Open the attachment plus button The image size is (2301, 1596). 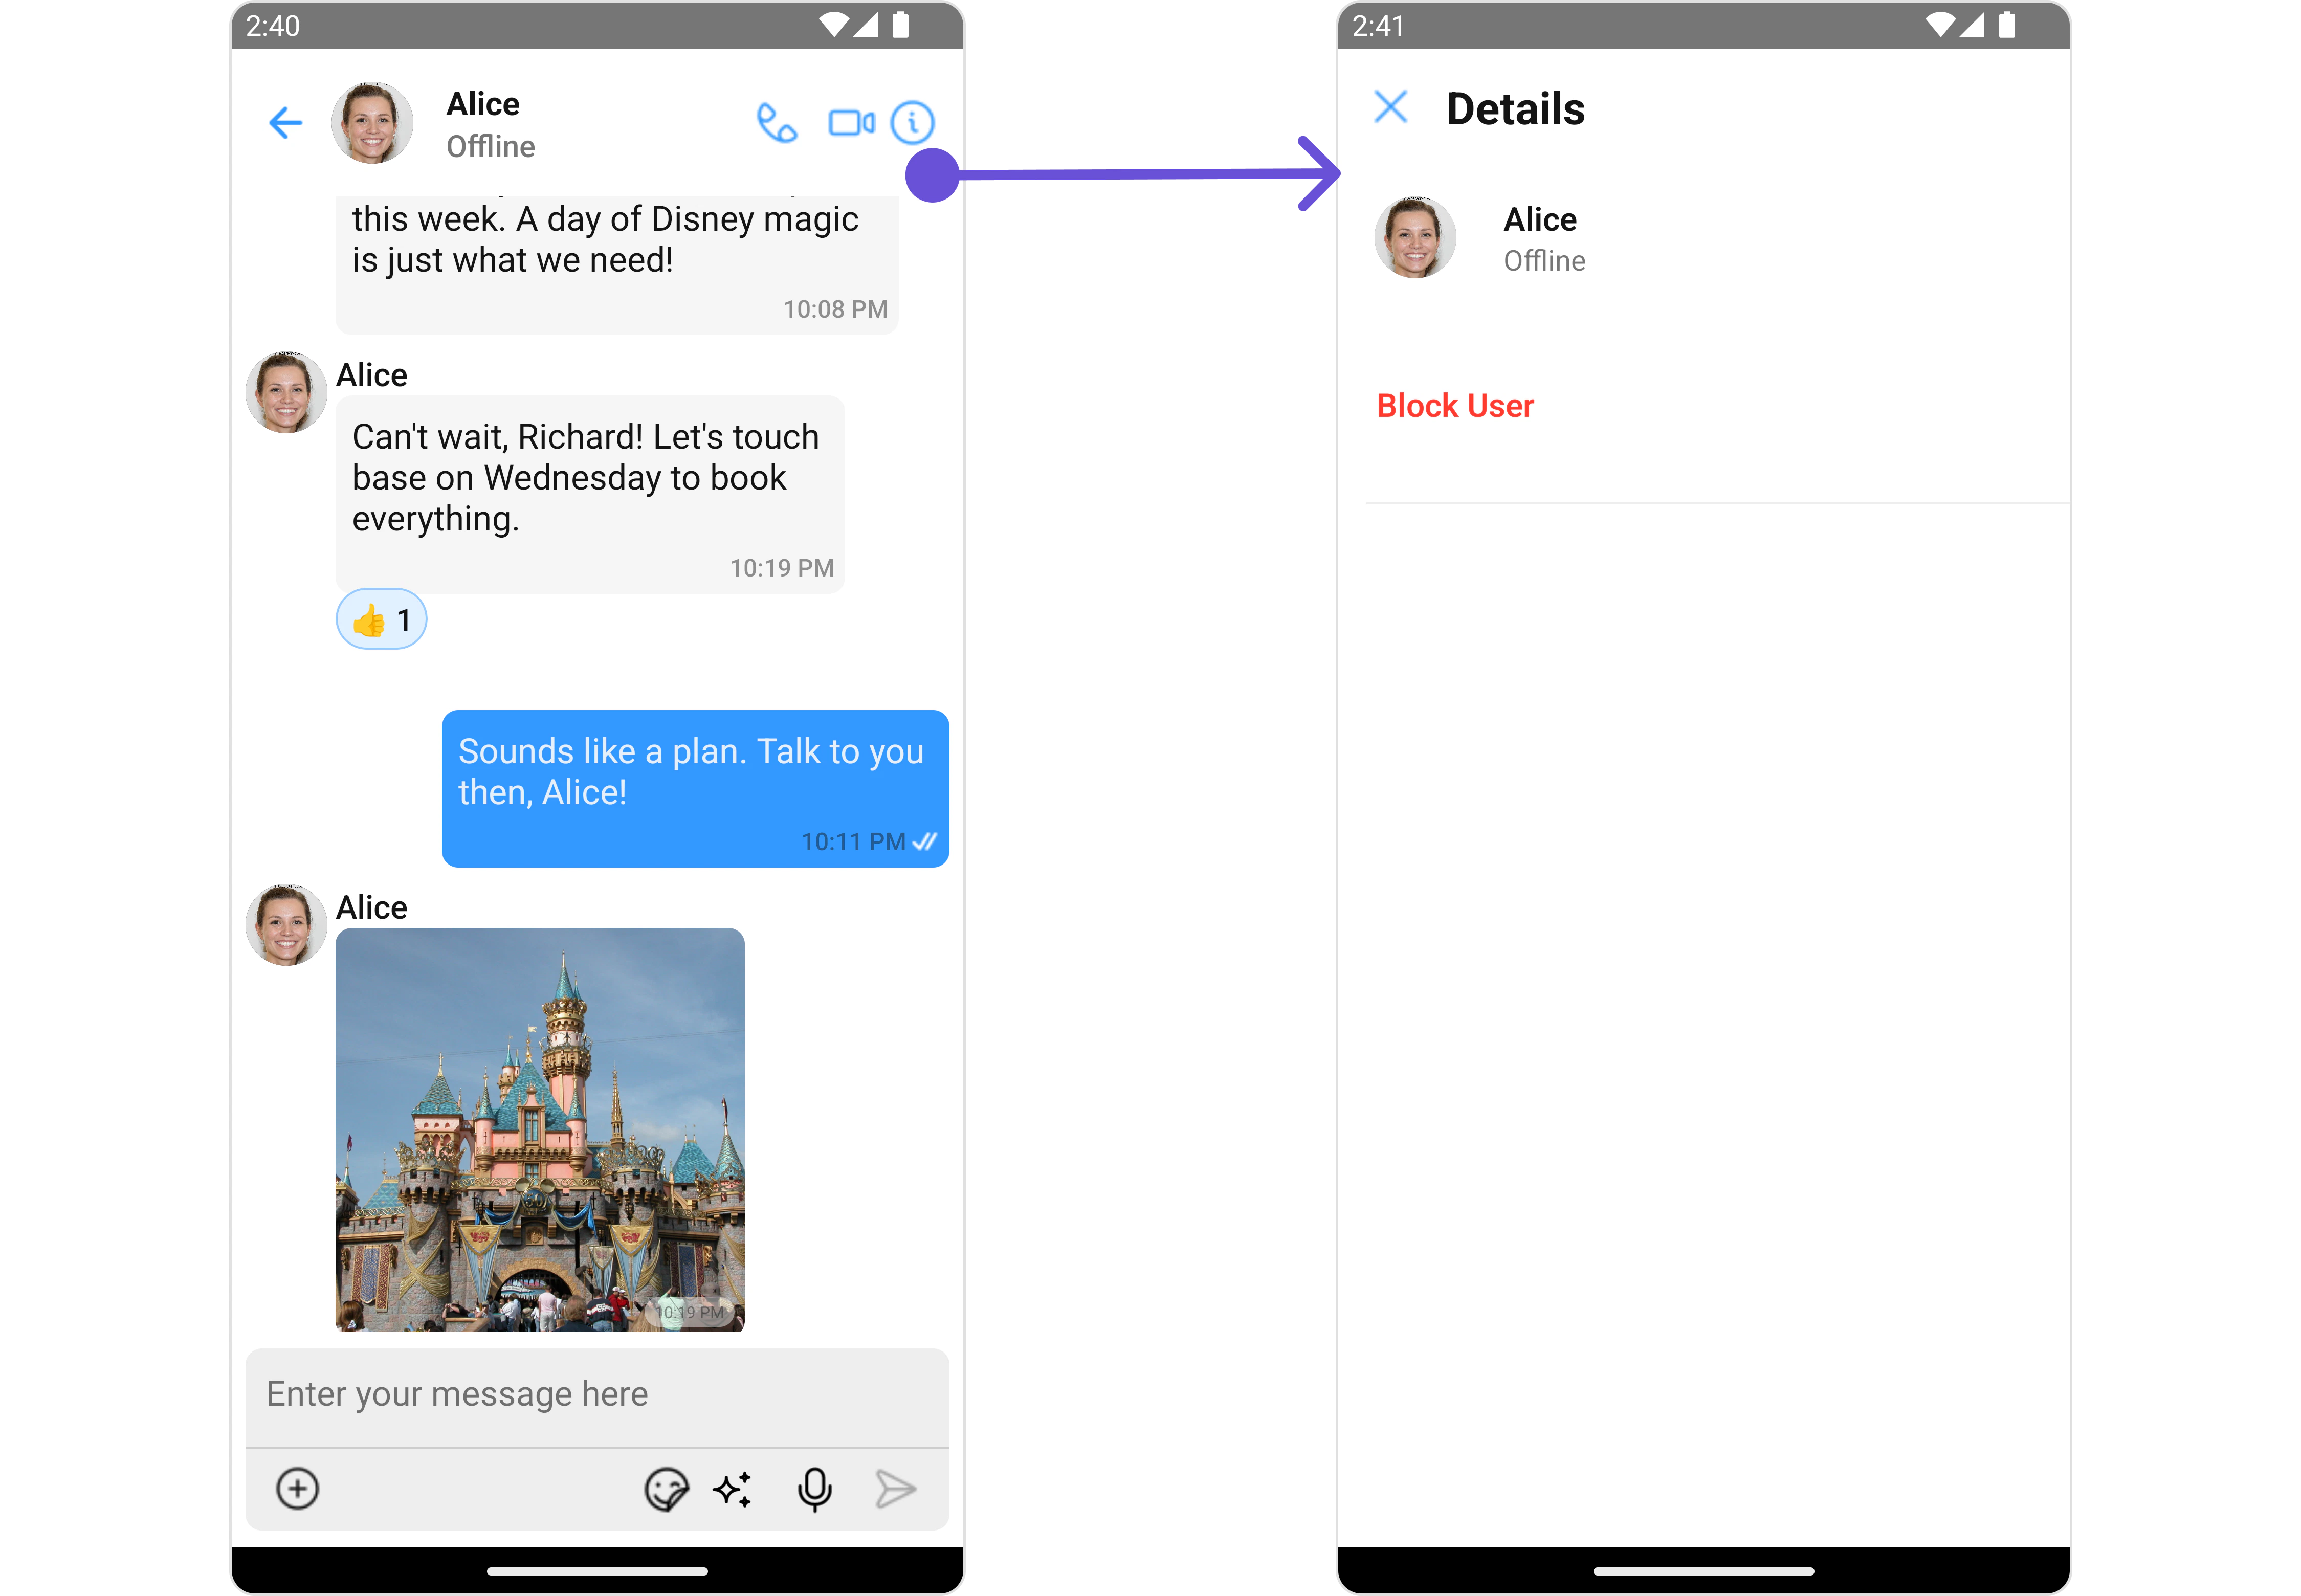click(x=297, y=1488)
